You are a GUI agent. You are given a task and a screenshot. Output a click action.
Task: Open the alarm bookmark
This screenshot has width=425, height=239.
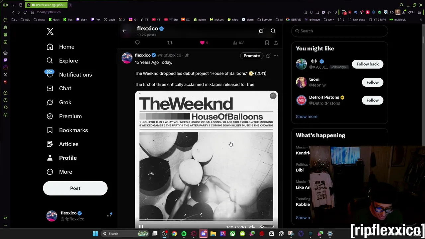248,20
